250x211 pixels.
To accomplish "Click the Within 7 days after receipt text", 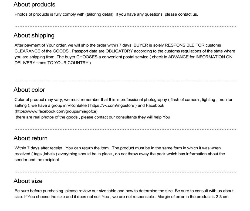I will click(38, 148).
